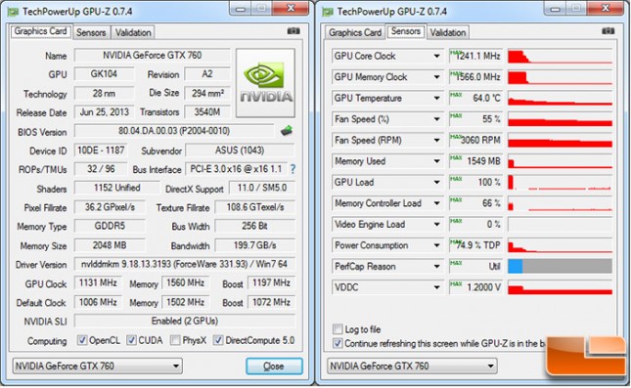Toggle the DirectCompute 5.0 checkbox
This screenshot has height=388, width=631.
(x=218, y=340)
